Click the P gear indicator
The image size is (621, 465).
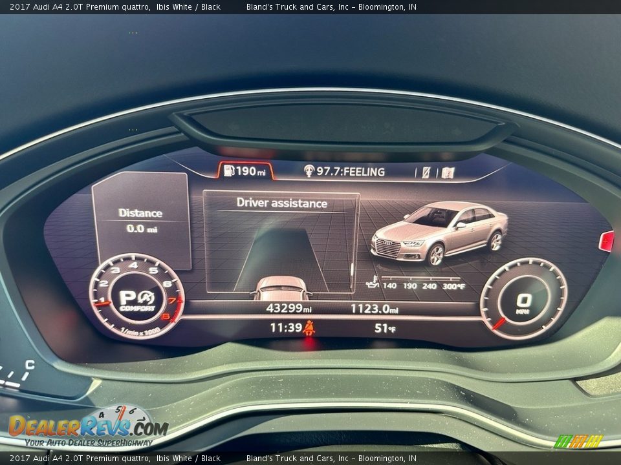point(128,298)
